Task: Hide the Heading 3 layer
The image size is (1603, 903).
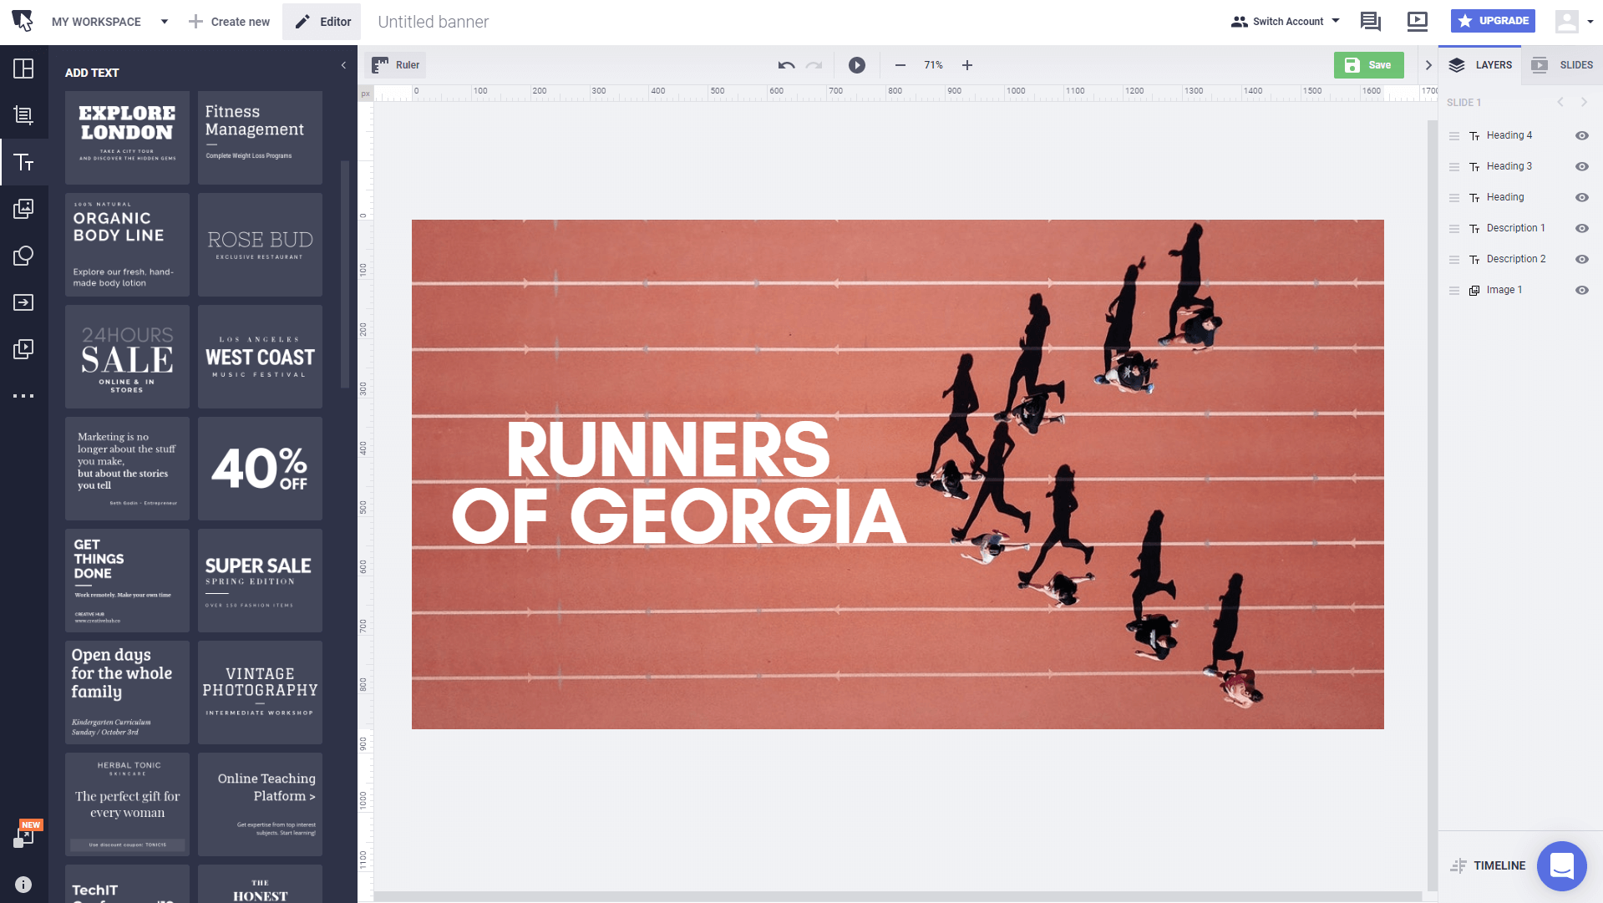Action: [x=1582, y=167]
